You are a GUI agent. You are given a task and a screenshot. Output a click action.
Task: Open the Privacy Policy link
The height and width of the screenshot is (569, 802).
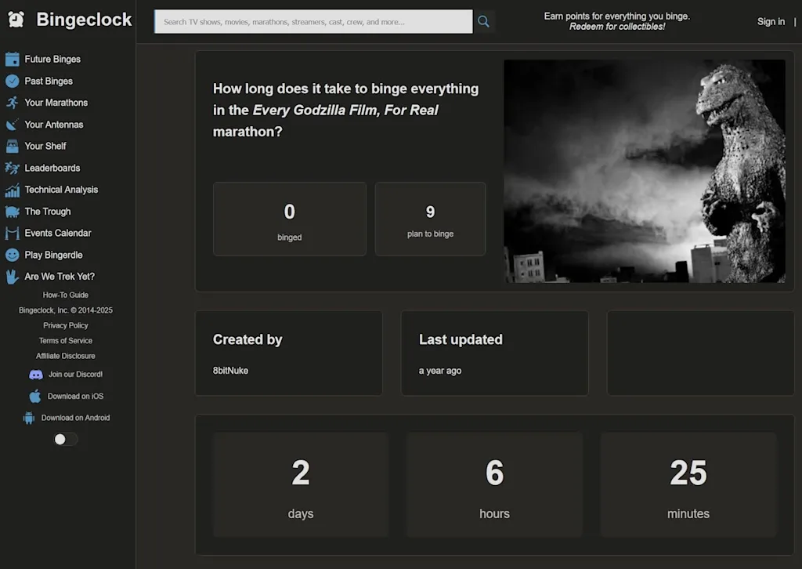point(66,325)
